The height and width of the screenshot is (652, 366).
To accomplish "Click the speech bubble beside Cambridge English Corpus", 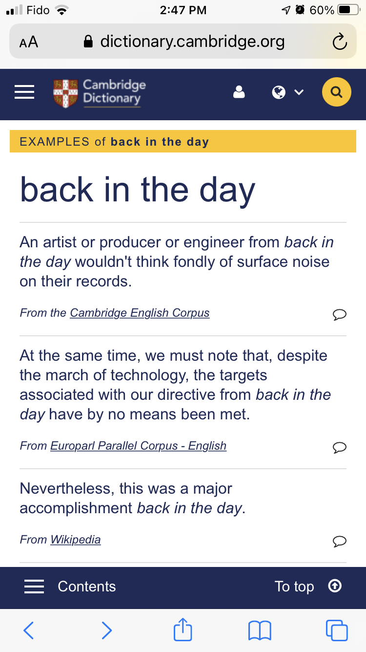I will [x=339, y=314].
